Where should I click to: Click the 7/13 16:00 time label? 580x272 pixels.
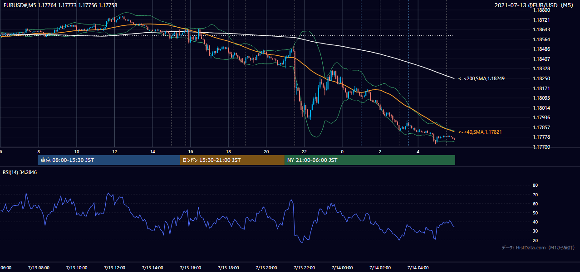(x=190, y=267)
